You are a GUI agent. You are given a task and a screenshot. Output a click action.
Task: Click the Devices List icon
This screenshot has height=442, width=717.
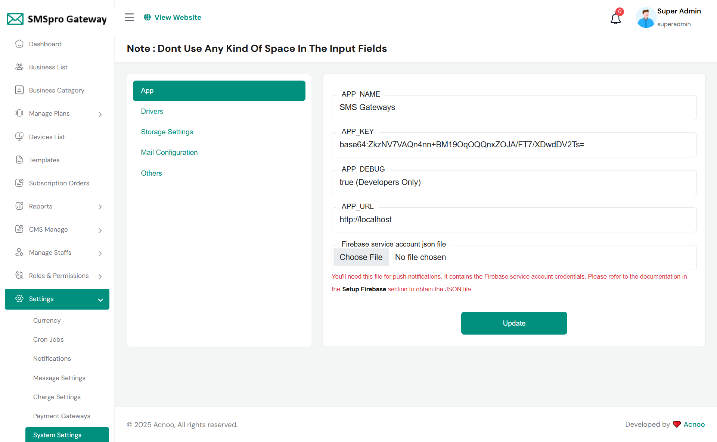pos(19,137)
